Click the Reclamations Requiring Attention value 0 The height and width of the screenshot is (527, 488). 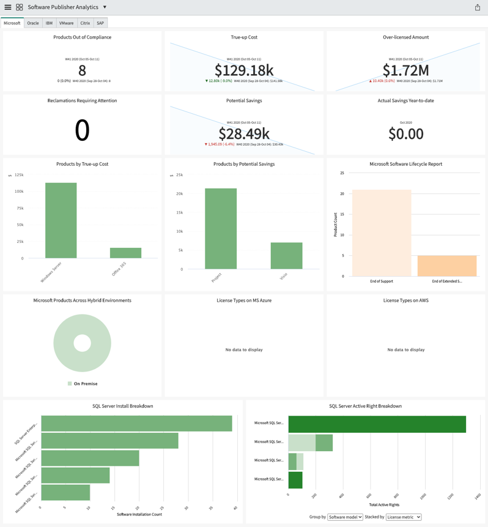83,130
